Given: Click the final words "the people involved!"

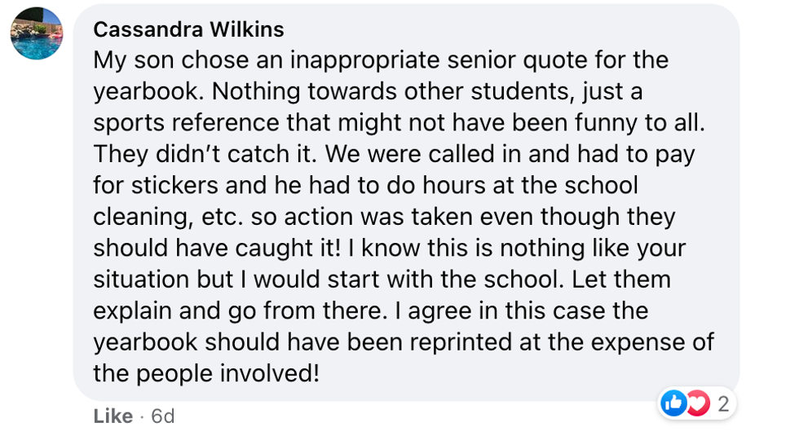Looking at the screenshot, I should [205, 373].
